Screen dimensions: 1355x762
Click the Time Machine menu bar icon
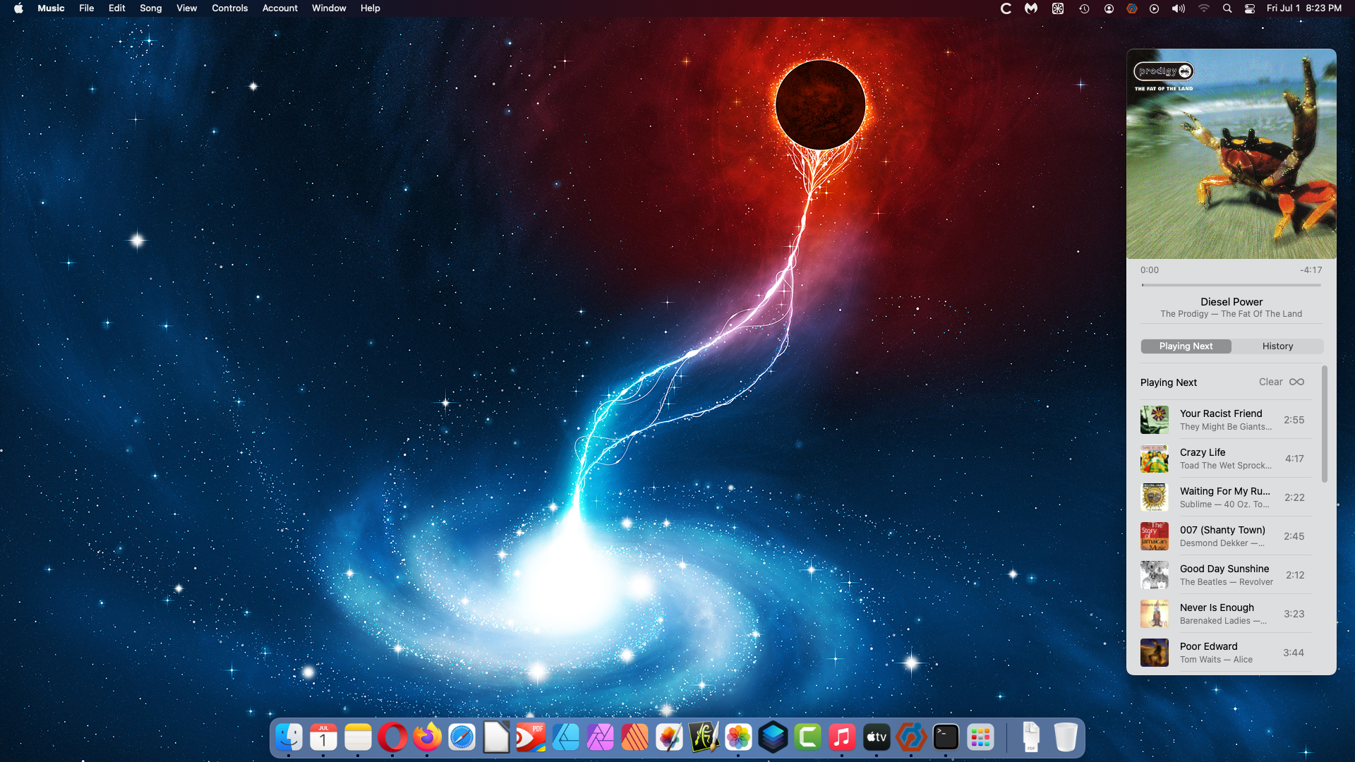tap(1084, 8)
